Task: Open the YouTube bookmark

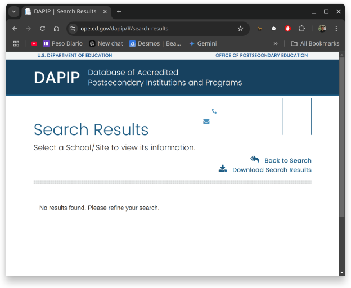Action: click(x=34, y=44)
